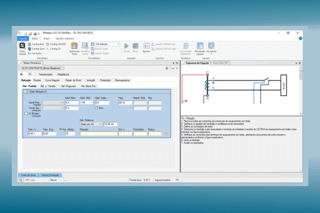The width and height of the screenshot is (320, 213).
Task: Click the open file icon in title bar
Action: tap(30, 34)
